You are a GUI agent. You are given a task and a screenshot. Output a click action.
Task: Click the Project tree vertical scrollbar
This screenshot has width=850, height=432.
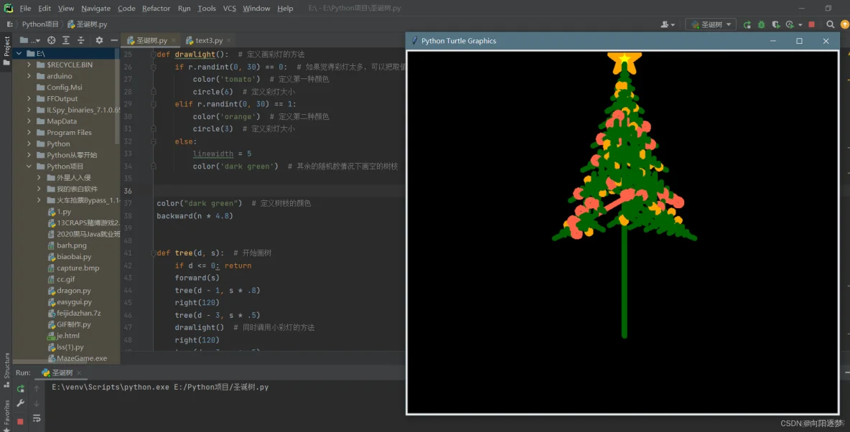coord(116,98)
